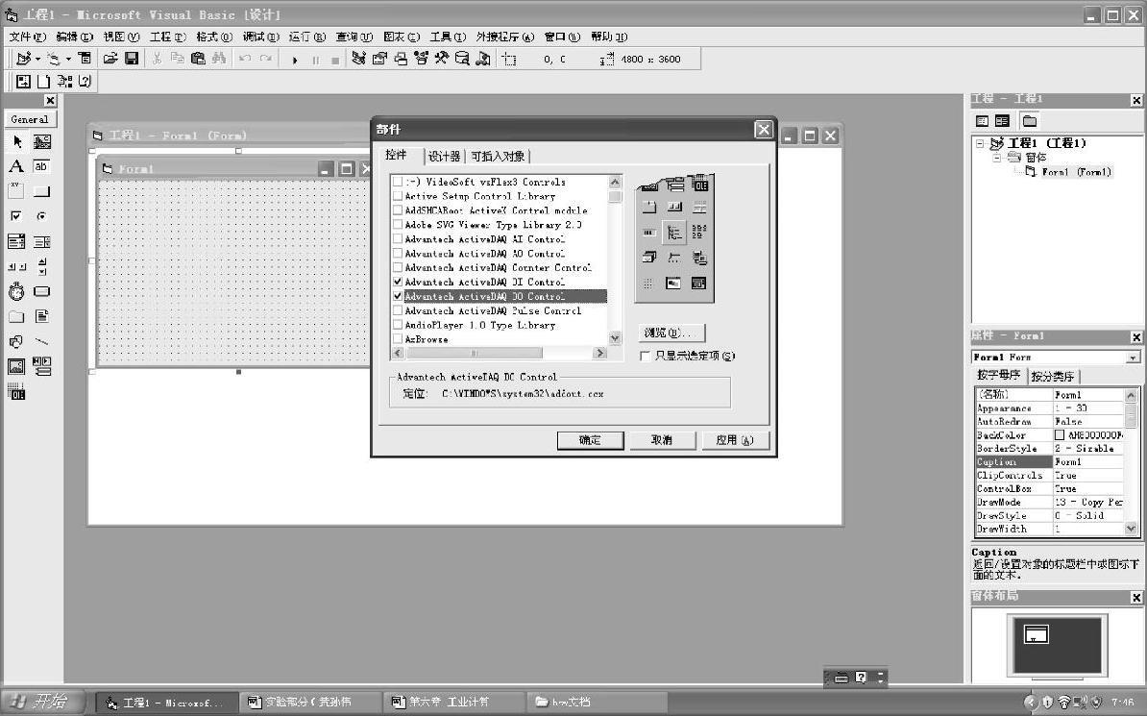Click the General toolbox tab button
Image resolution: width=1147 pixels, height=716 pixels.
click(x=30, y=119)
